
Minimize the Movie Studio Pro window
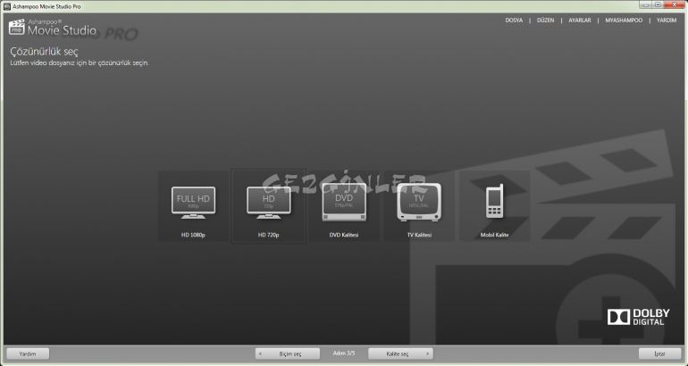pyautogui.click(x=645, y=5)
